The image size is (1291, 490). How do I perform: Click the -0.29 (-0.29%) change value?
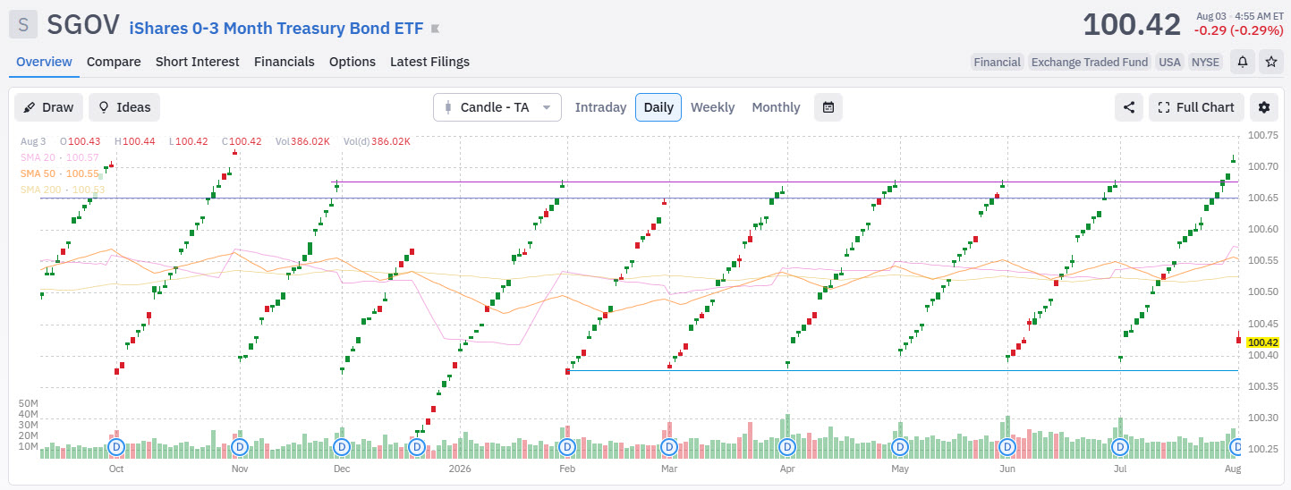click(1238, 30)
